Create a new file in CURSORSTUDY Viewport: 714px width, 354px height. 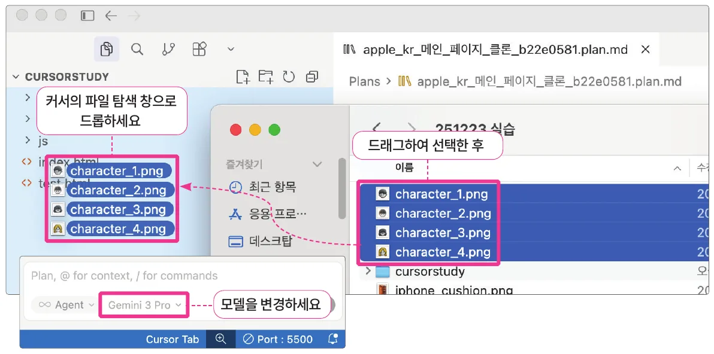point(243,77)
